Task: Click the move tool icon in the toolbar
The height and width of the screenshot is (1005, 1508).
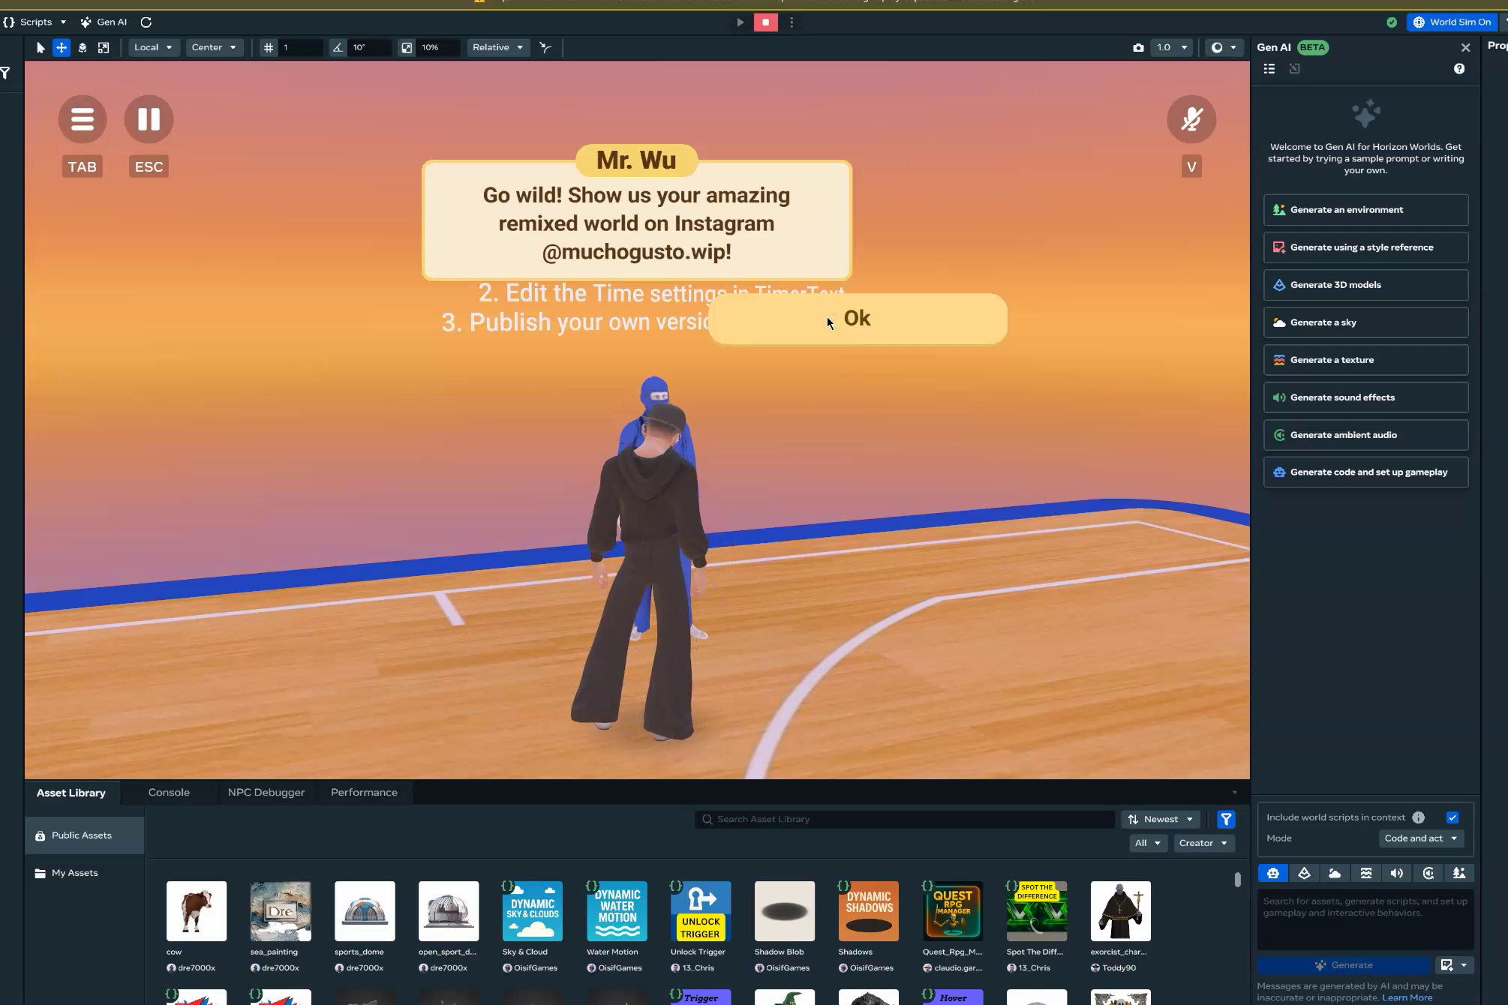Action: click(62, 47)
